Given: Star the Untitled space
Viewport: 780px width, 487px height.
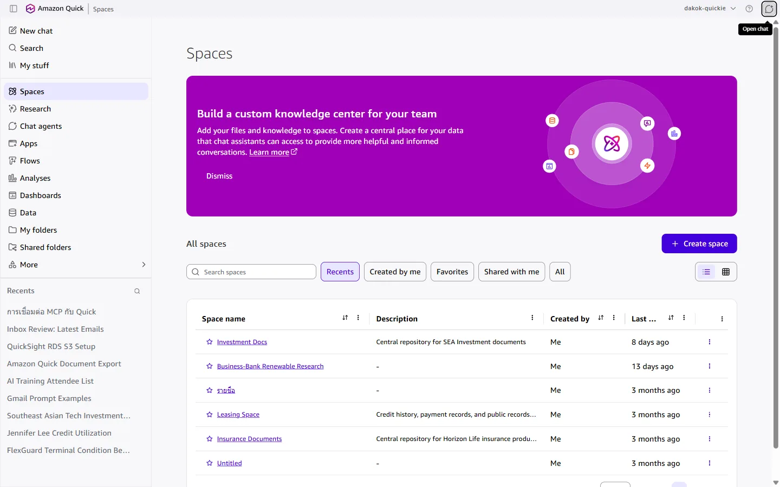Looking at the screenshot, I should 210,463.
